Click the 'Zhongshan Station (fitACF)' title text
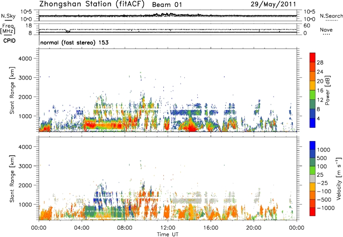Viewport: 343px width, 237px height. pyautogui.click(x=92, y=4)
